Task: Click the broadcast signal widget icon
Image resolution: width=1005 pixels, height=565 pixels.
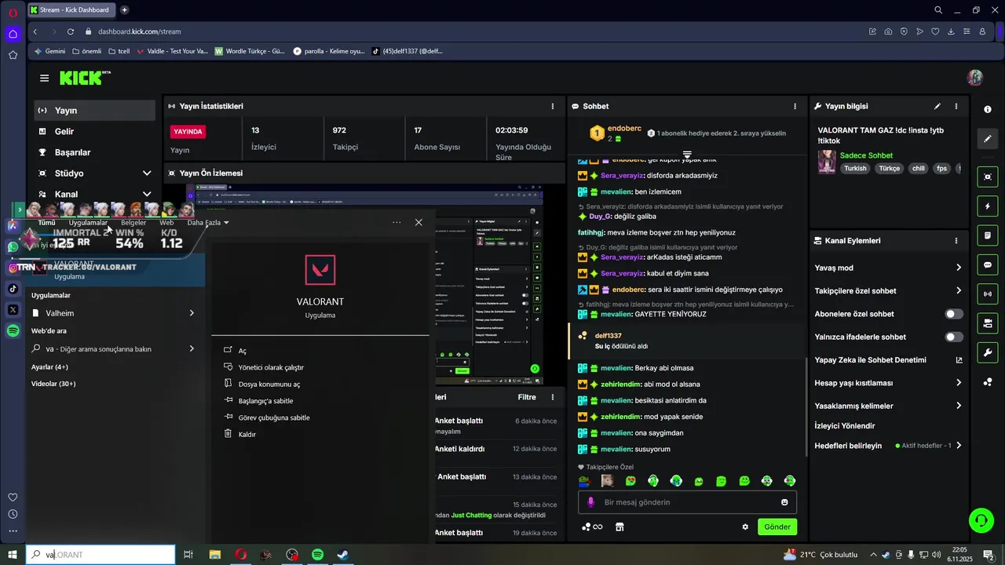Action: coord(988,294)
